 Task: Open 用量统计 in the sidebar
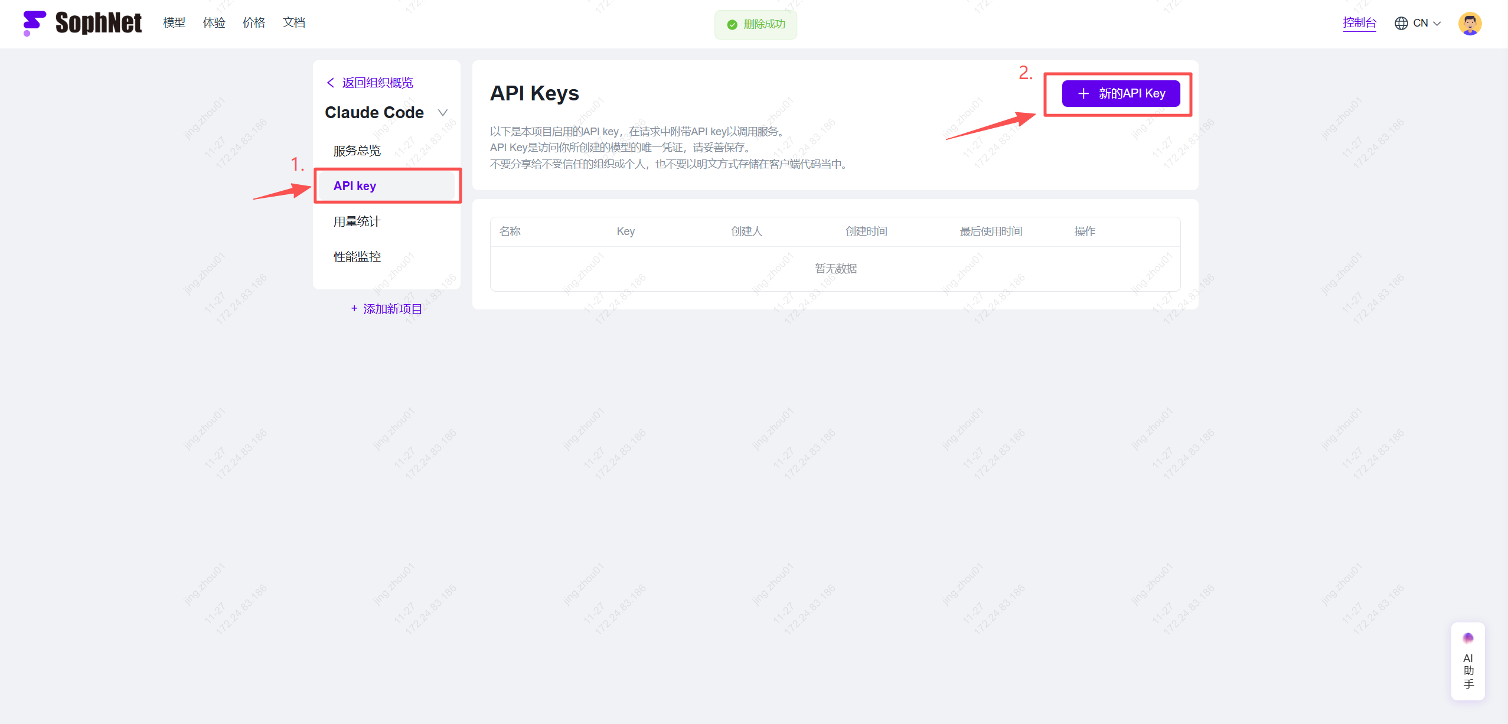357,221
